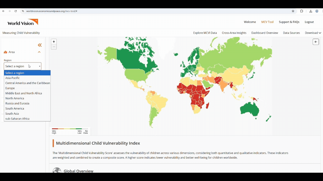The height and width of the screenshot is (181, 323).
Task: Bookmark this page using the star icon
Action: point(293,11)
